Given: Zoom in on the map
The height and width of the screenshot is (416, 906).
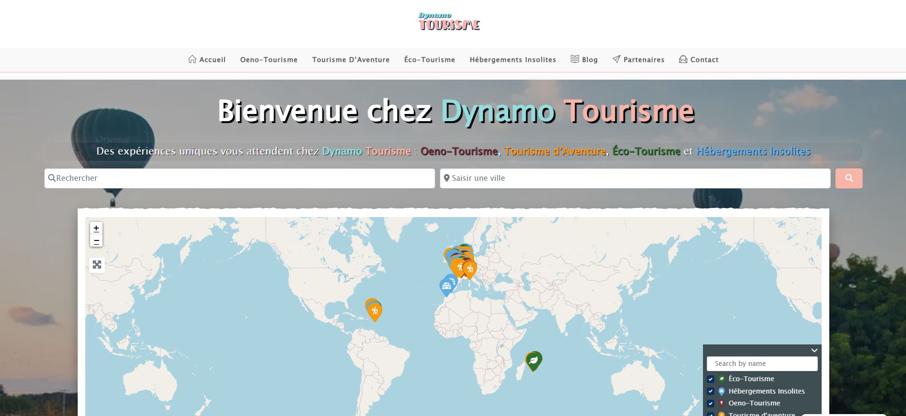Looking at the screenshot, I should click(x=96, y=229).
